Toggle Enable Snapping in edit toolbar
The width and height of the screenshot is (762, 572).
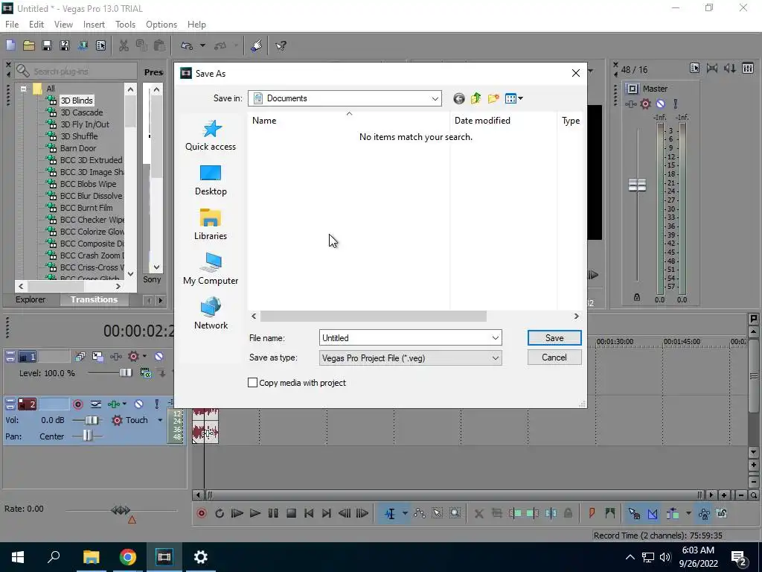click(x=634, y=513)
